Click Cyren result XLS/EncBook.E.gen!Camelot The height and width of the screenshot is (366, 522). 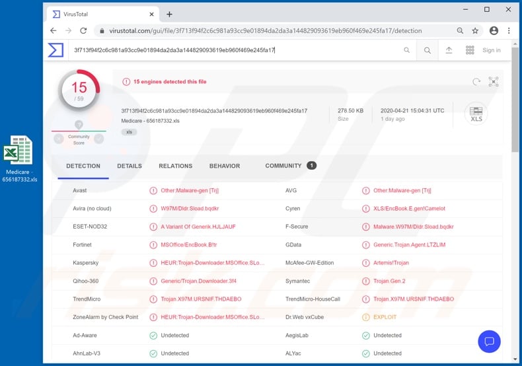click(409, 209)
